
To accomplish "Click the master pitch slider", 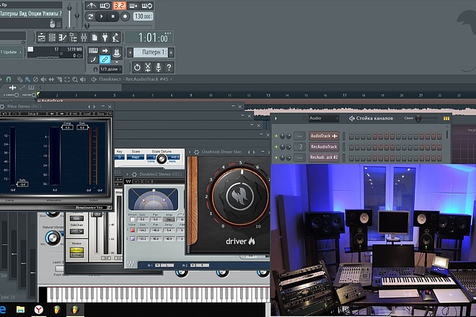I will 77,15.
